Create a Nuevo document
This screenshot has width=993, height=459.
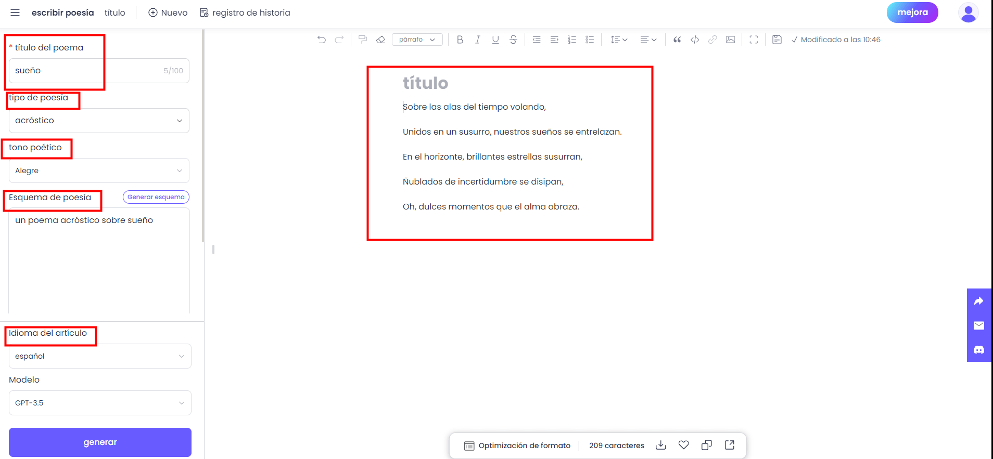tap(168, 12)
